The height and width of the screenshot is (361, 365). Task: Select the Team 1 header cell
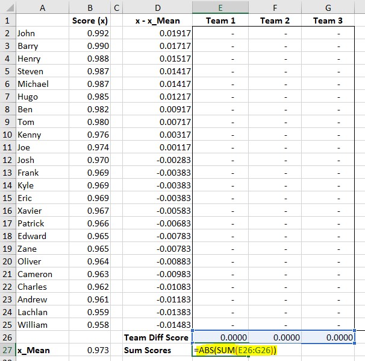(220, 21)
